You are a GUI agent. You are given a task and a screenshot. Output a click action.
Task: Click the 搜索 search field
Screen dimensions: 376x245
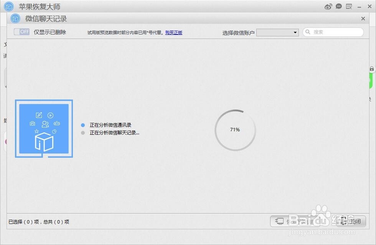tap(333, 32)
